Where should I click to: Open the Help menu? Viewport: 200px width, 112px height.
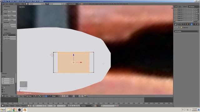pyautogui.click(x=23, y=4)
